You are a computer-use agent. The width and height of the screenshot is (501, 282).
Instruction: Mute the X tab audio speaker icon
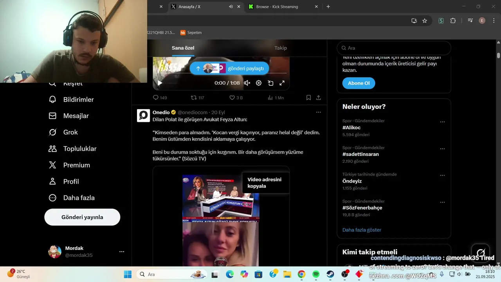(x=231, y=7)
